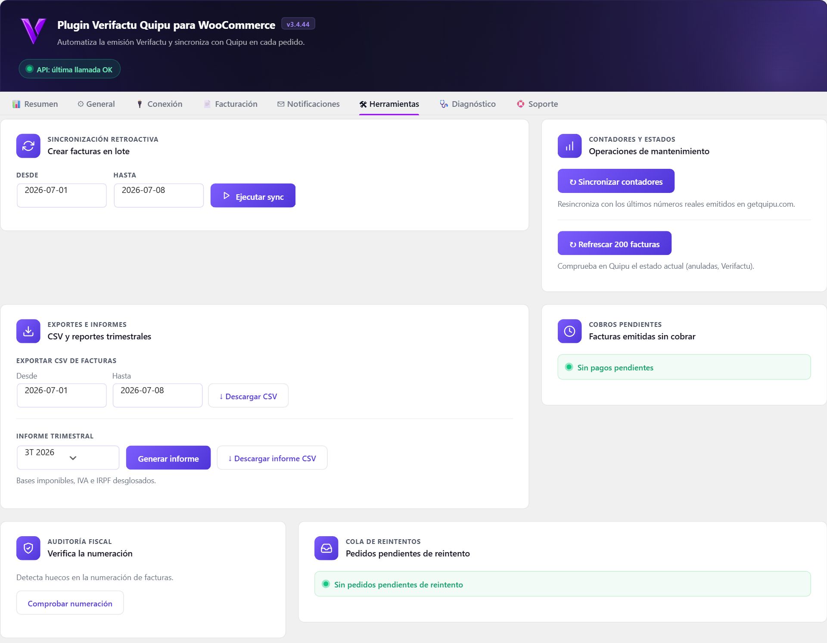This screenshot has height=643, width=827.
Task: Click the gear icon of General tab
Action: click(81, 104)
